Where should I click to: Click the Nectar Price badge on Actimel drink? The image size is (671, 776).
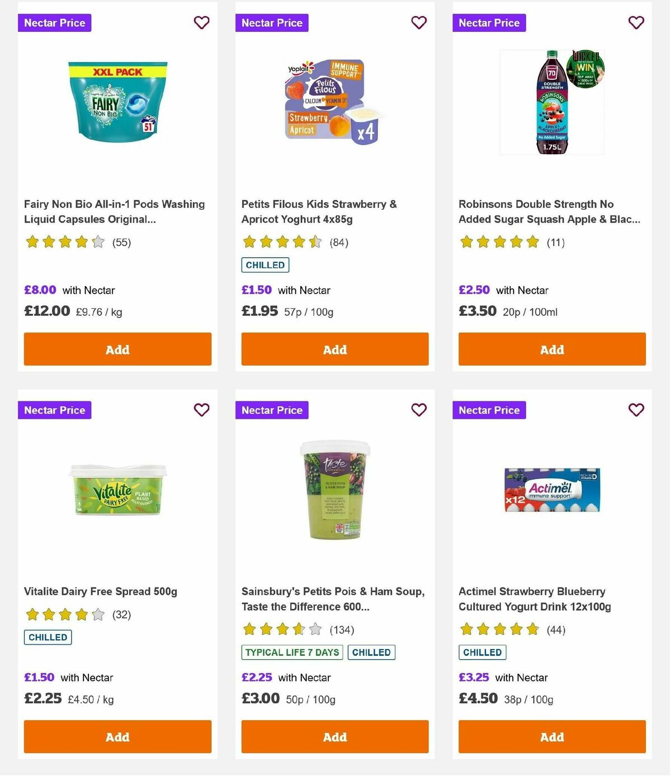click(489, 410)
